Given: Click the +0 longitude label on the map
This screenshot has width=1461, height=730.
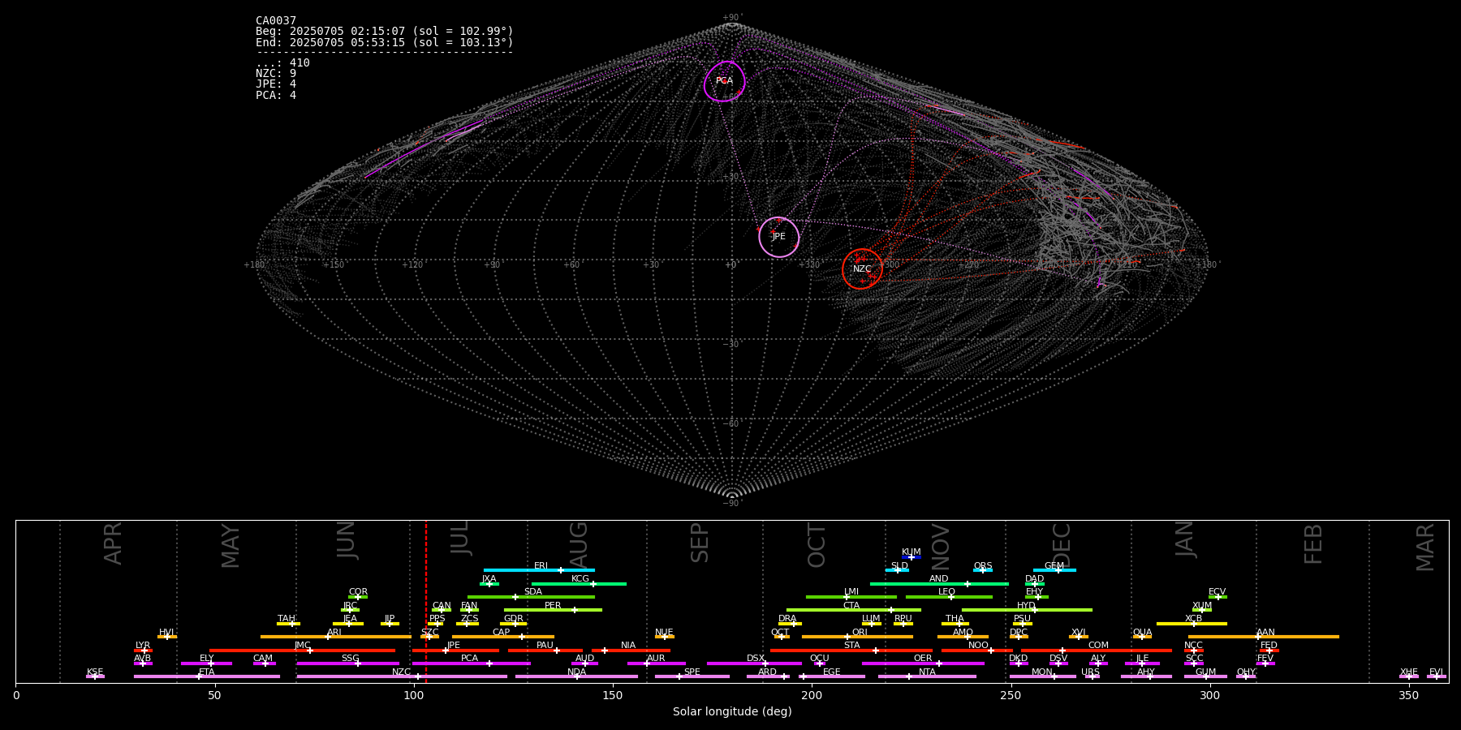Looking at the screenshot, I should (x=730, y=264).
